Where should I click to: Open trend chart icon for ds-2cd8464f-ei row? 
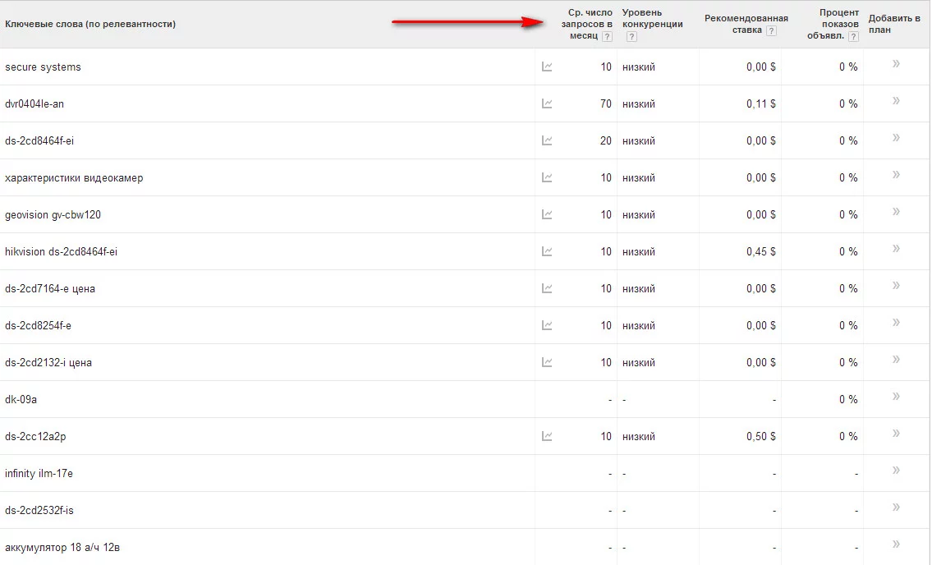(x=547, y=140)
